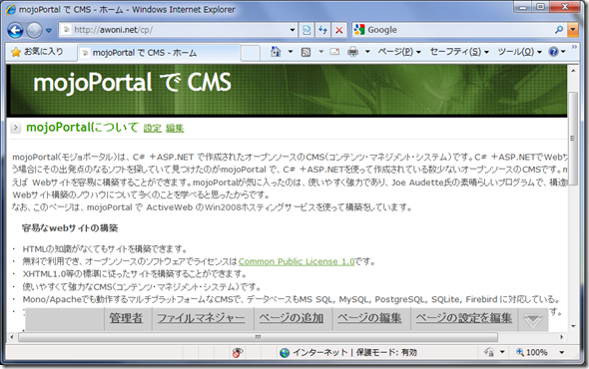Screen dimensions: 589x369
Task: Stop loading with the red X icon
Action: point(338,30)
